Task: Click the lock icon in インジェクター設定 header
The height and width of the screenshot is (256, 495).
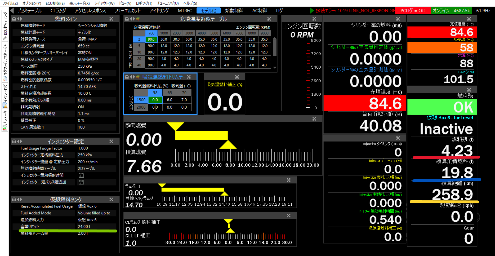Action: click(x=14, y=141)
